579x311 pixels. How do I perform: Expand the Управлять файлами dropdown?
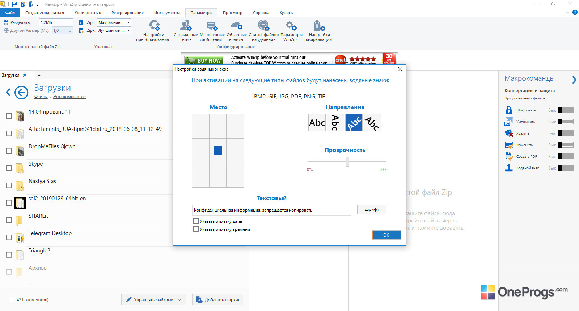click(179, 299)
